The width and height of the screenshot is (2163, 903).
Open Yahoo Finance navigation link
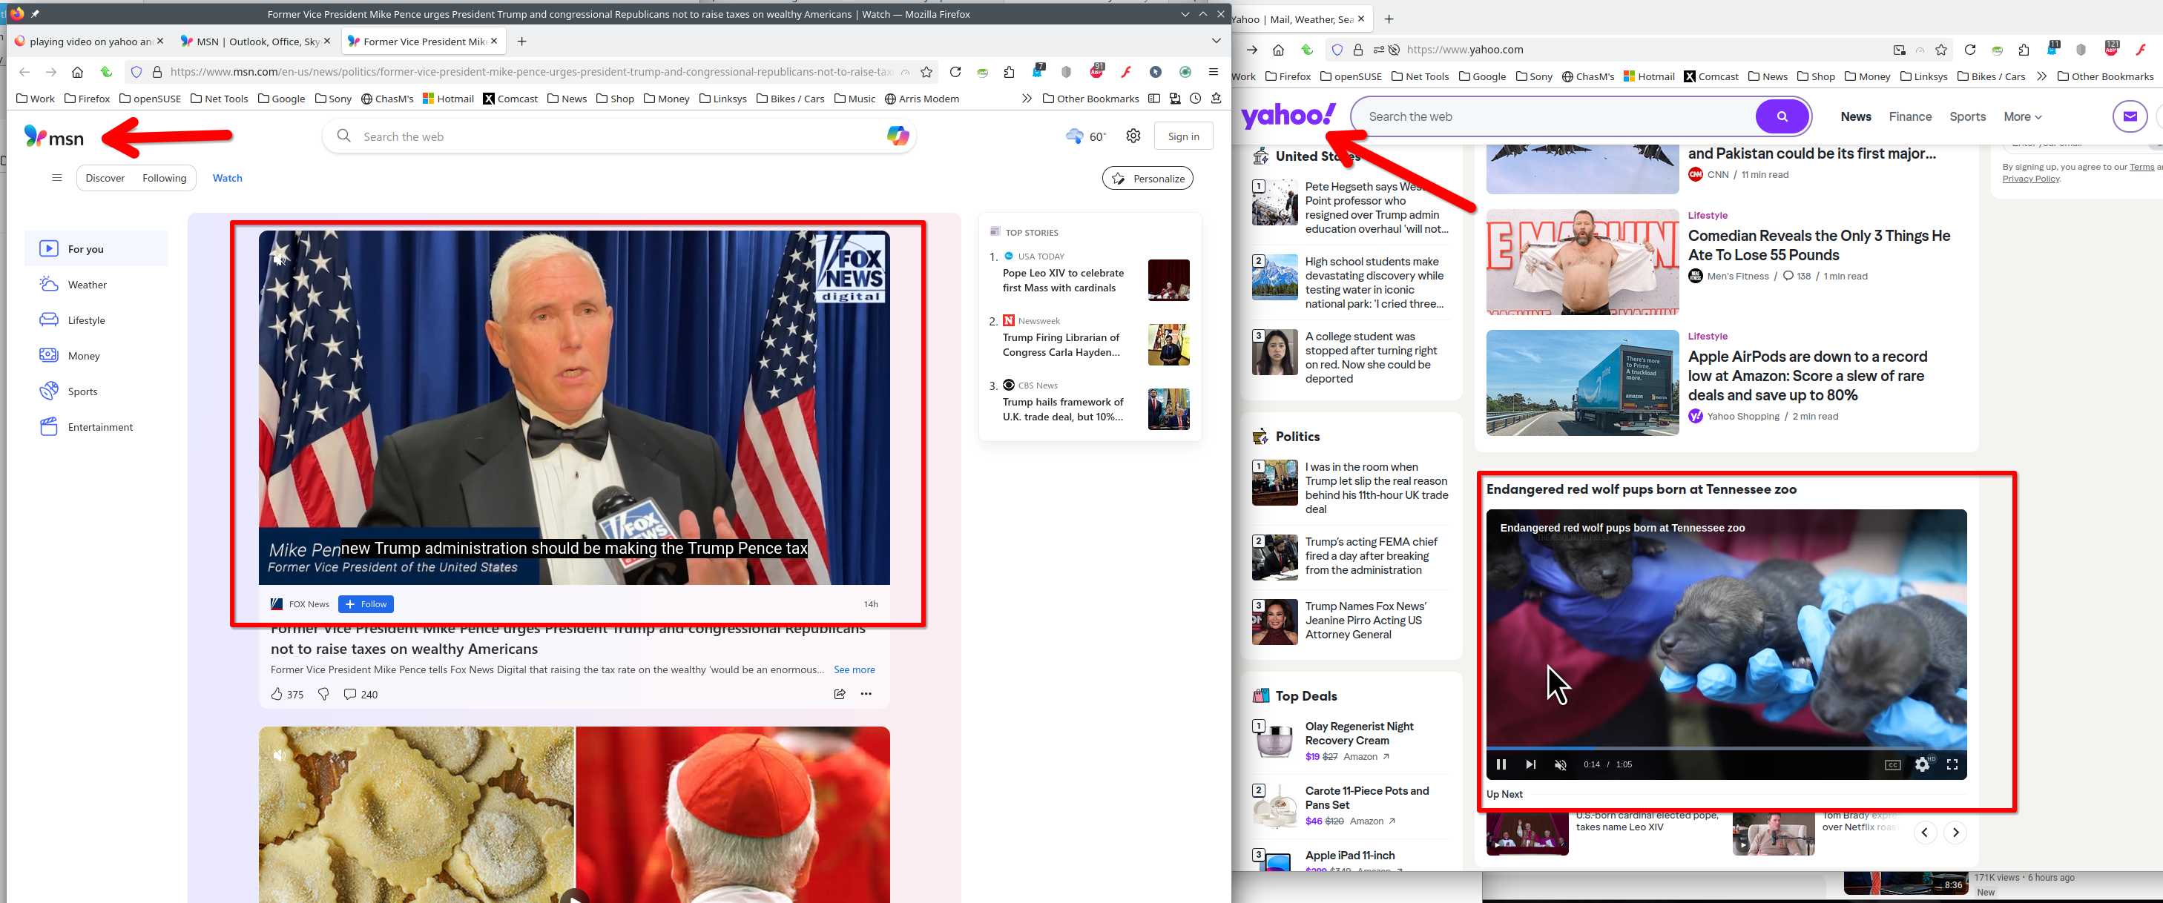pos(1910,116)
